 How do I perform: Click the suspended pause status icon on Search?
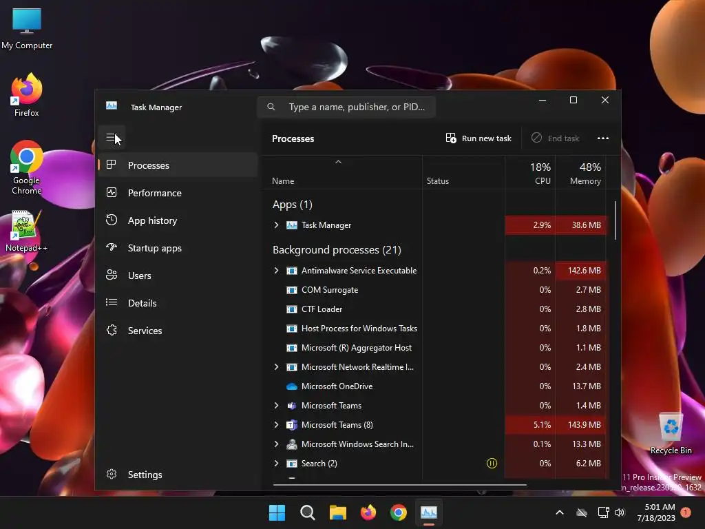[492, 464]
